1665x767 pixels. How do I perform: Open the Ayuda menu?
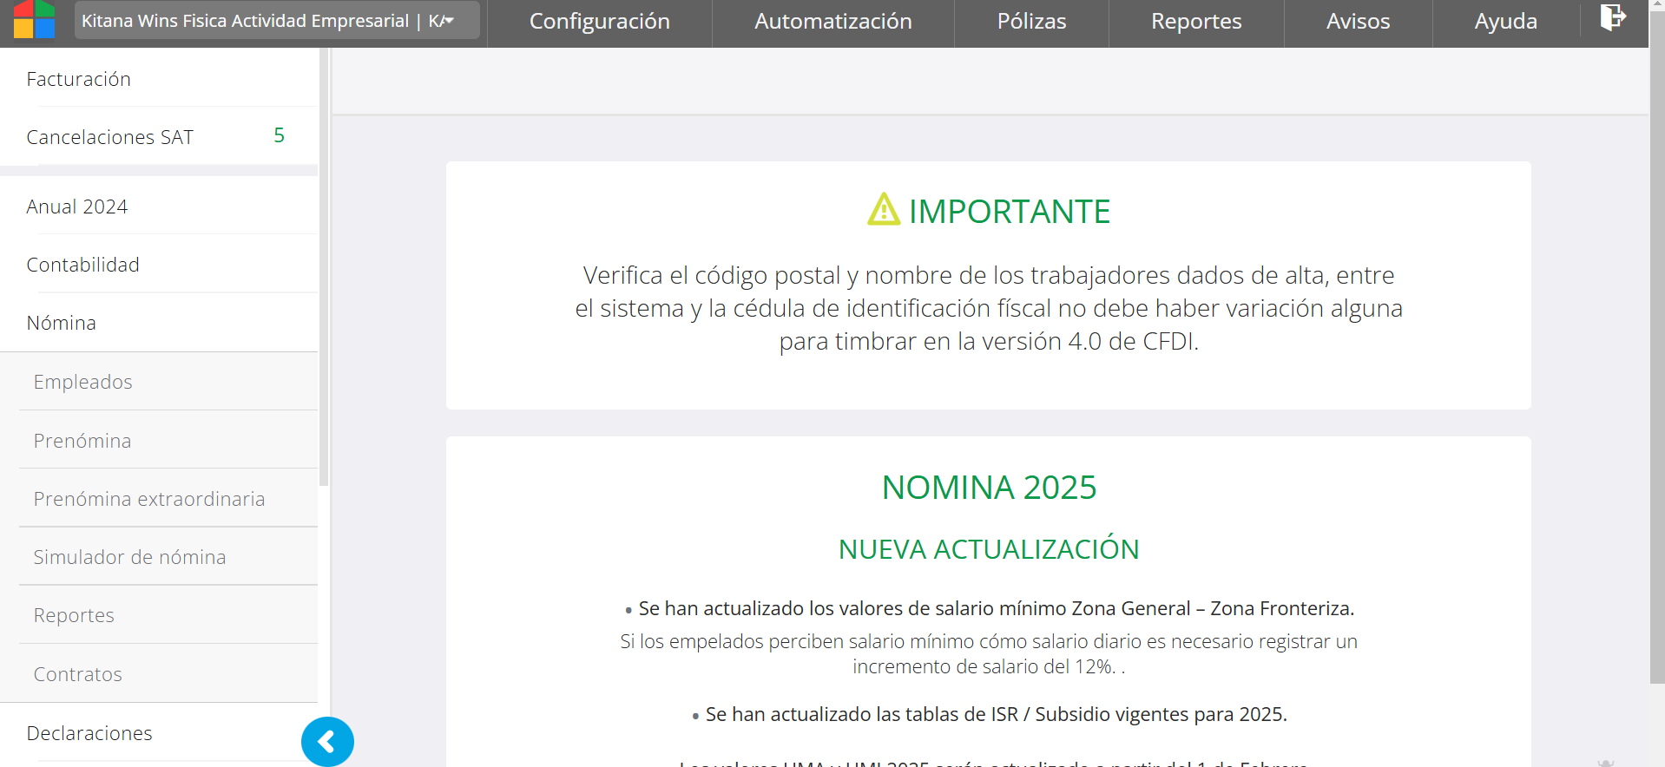[x=1505, y=22]
